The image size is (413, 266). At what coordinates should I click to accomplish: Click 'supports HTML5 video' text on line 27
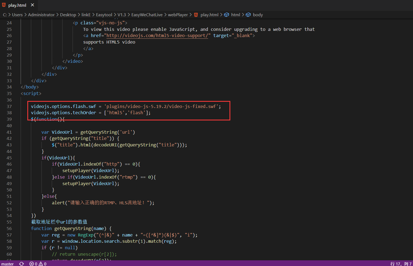[109, 42]
